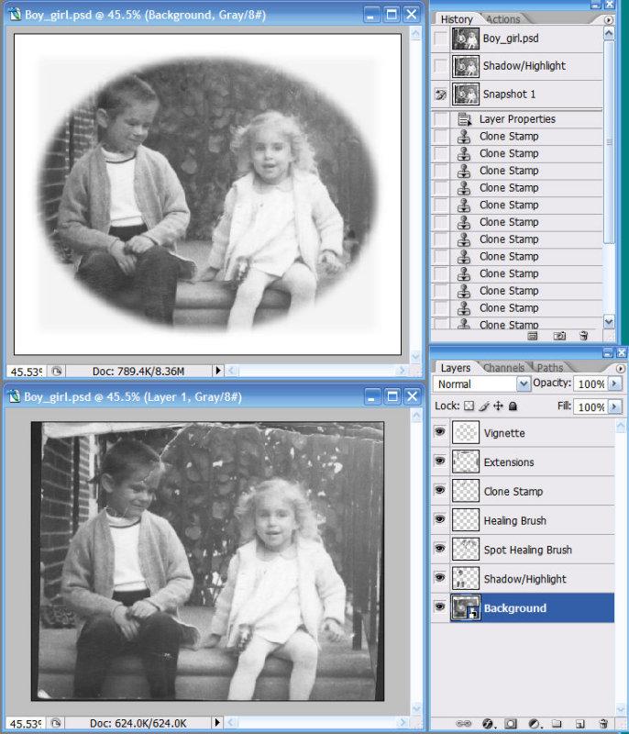Click the link layers icon in Layers panel

(463, 724)
